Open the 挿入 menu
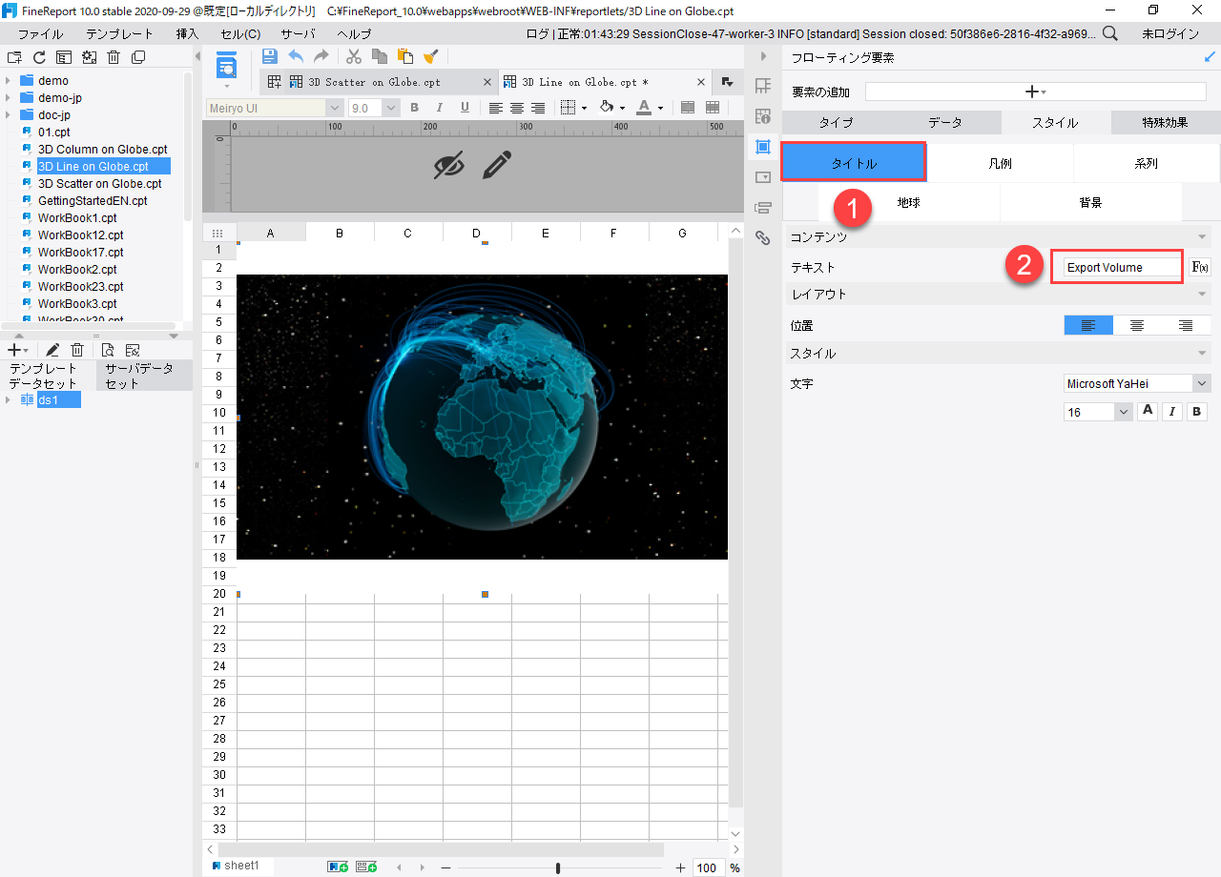 [x=188, y=33]
